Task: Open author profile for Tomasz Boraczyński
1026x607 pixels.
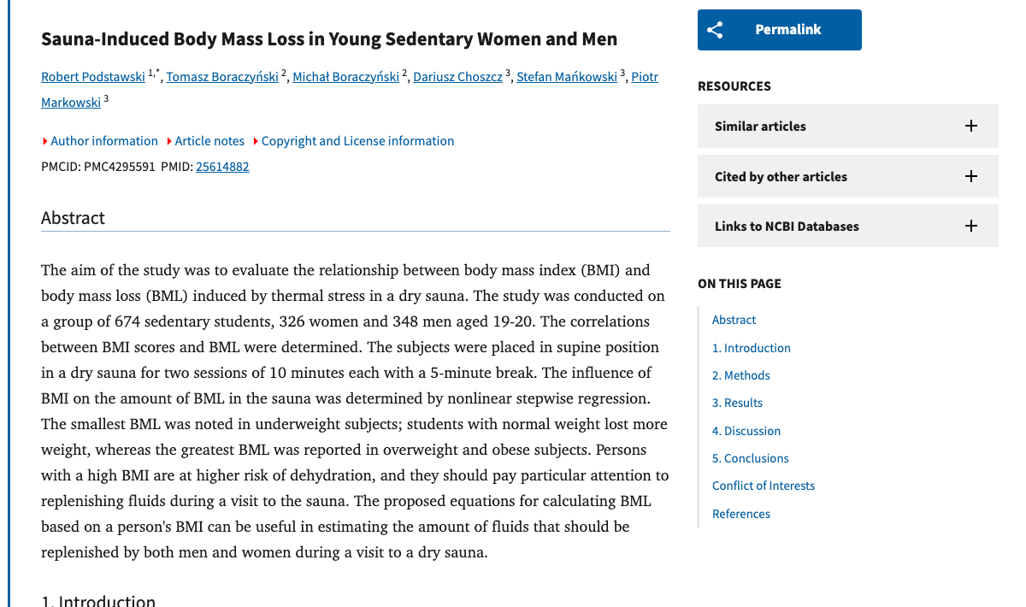Action: [221, 76]
